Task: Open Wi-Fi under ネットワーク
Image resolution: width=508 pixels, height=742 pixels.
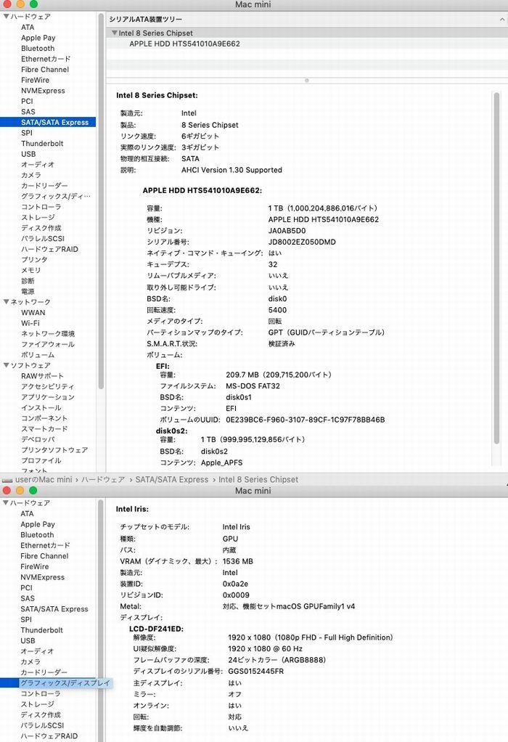Action: tap(30, 323)
